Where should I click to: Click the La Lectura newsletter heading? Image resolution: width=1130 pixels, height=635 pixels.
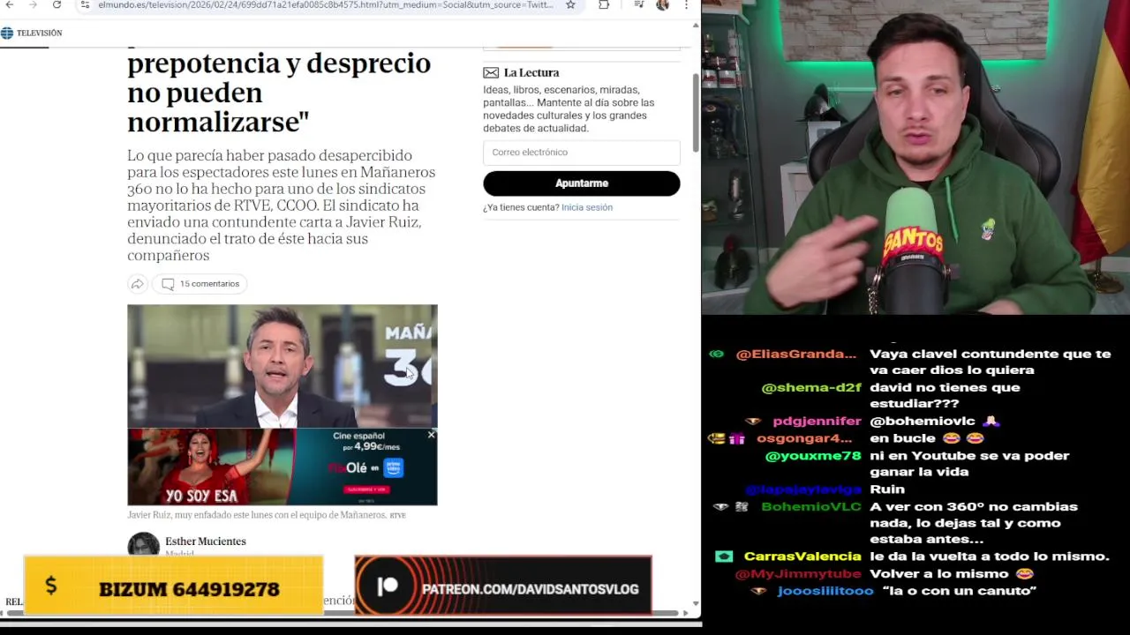coord(531,73)
